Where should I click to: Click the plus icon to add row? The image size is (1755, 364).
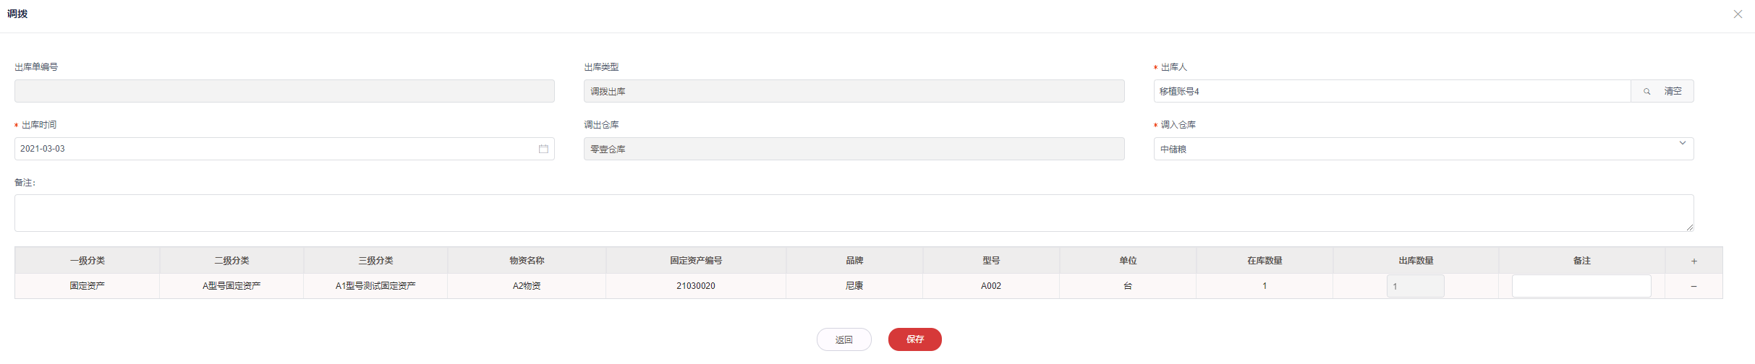coord(1694,261)
